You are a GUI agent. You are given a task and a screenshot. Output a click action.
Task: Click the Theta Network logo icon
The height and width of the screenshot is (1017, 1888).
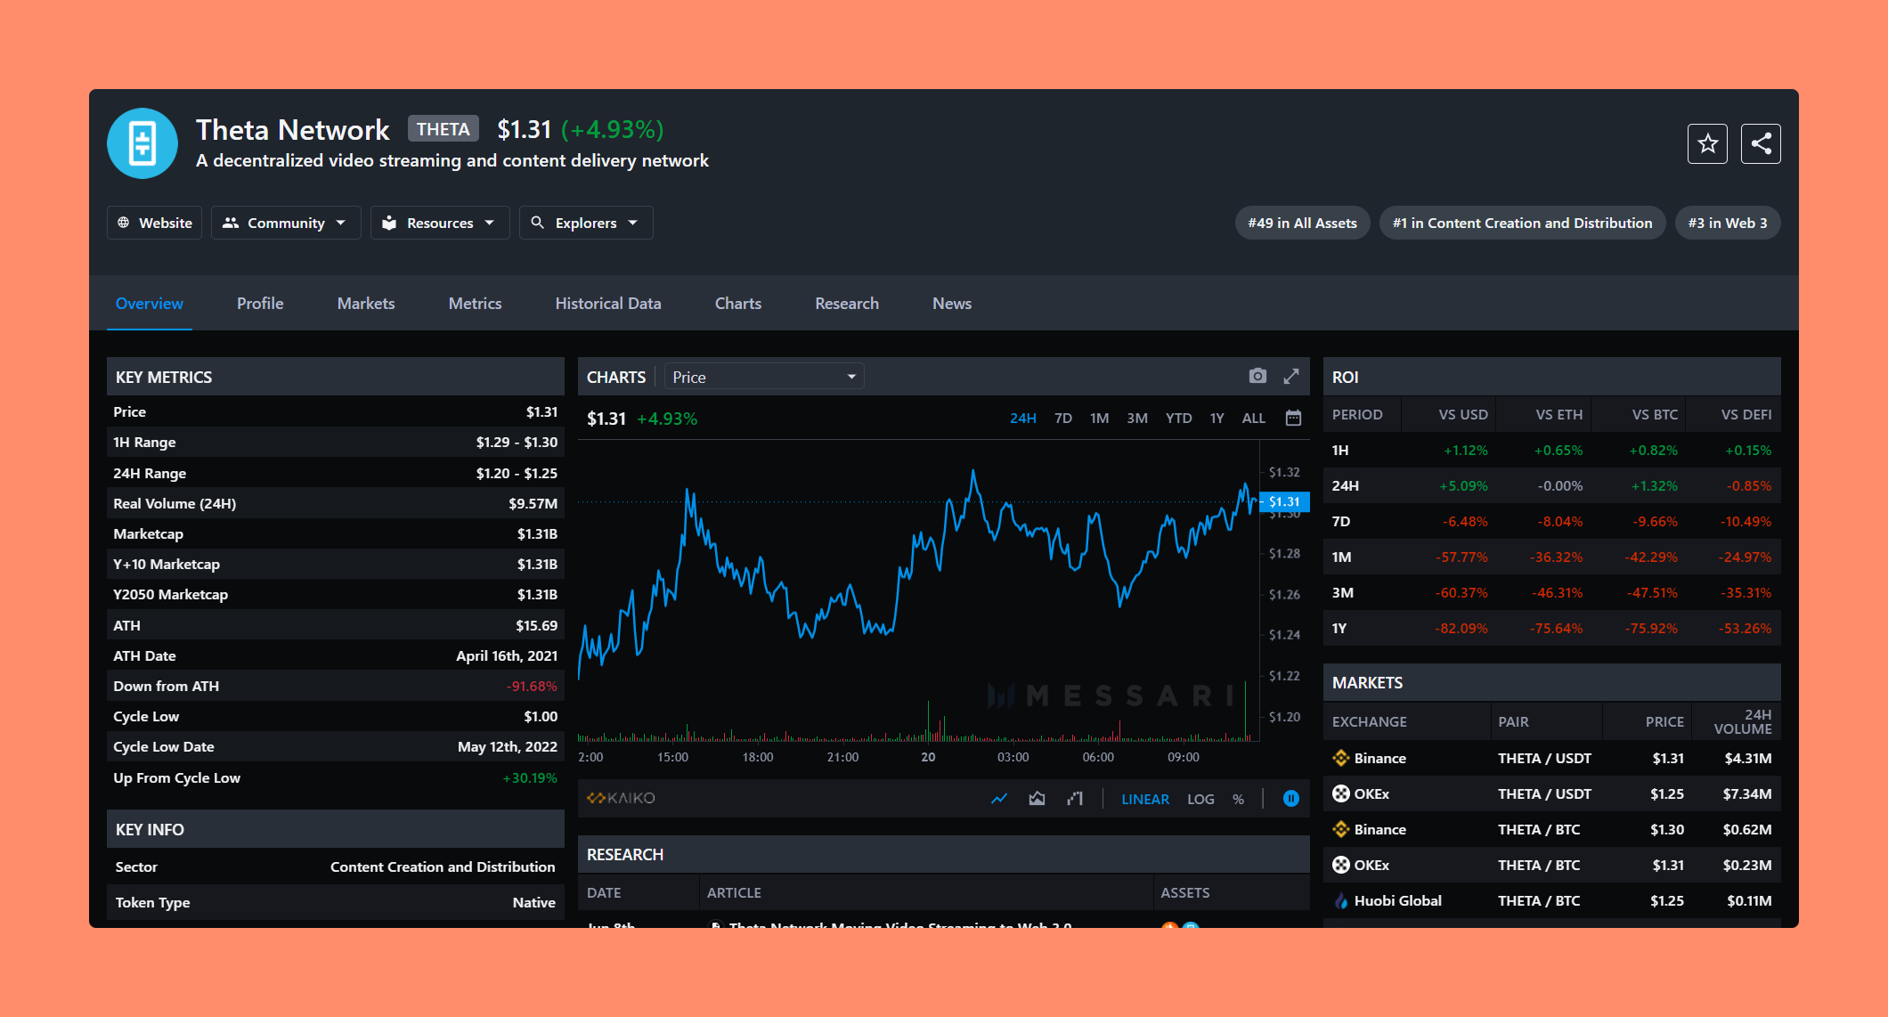142,143
